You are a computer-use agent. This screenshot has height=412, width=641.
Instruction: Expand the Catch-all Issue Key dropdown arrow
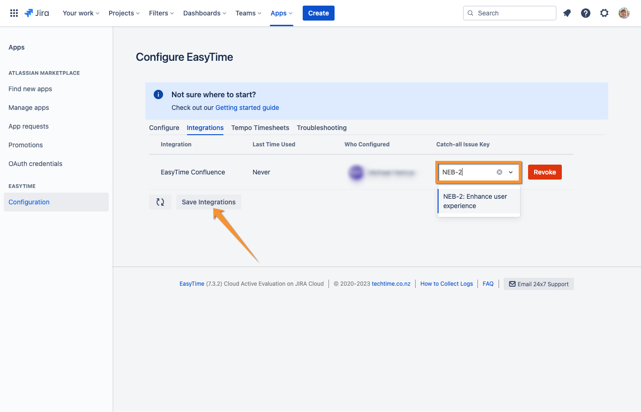point(511,172)
